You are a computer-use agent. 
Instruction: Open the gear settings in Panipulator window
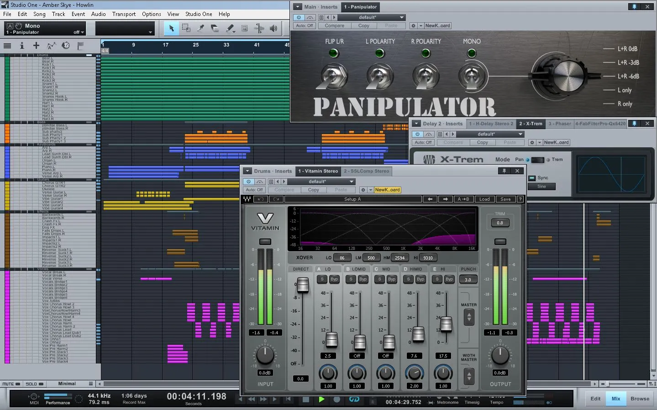413,26
